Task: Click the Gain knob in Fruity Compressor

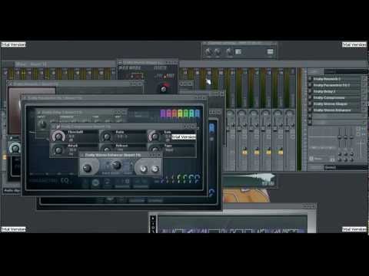Action: point(155,136)
